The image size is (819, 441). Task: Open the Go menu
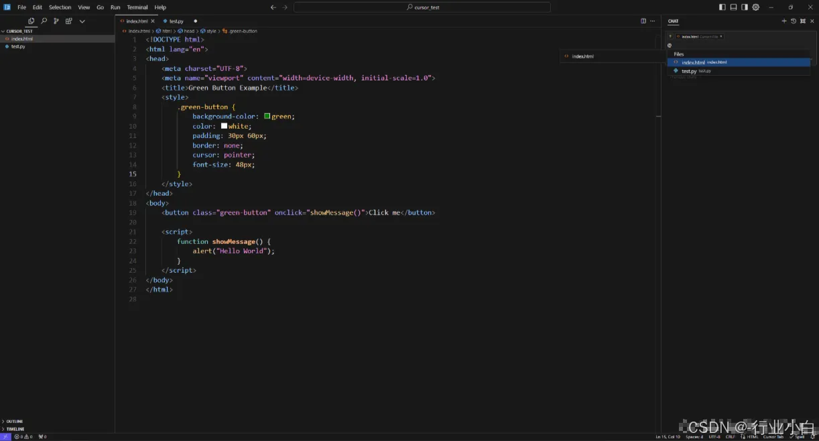pyautogui.click(x=101, y=7)
